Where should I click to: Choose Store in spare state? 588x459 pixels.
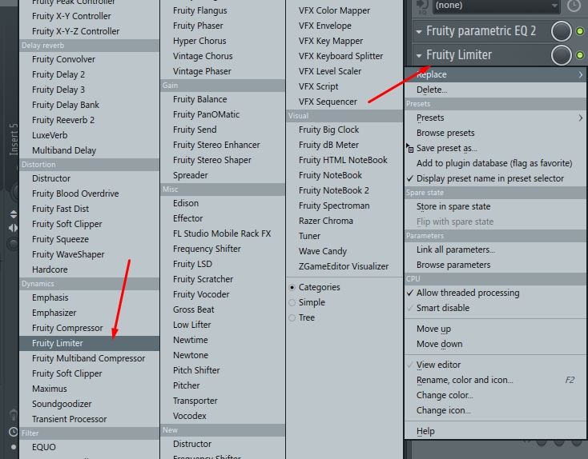click(495, 206)
